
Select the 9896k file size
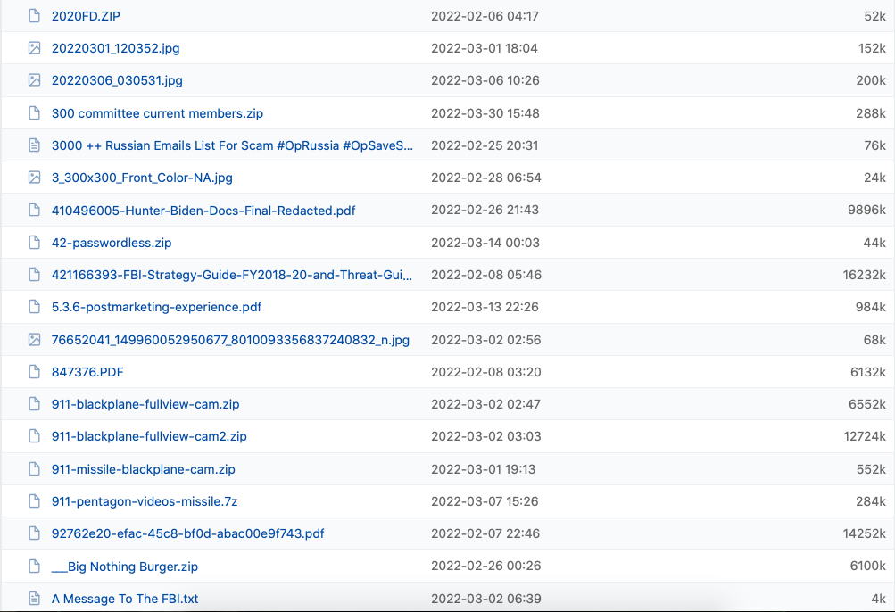pos(866,210)
